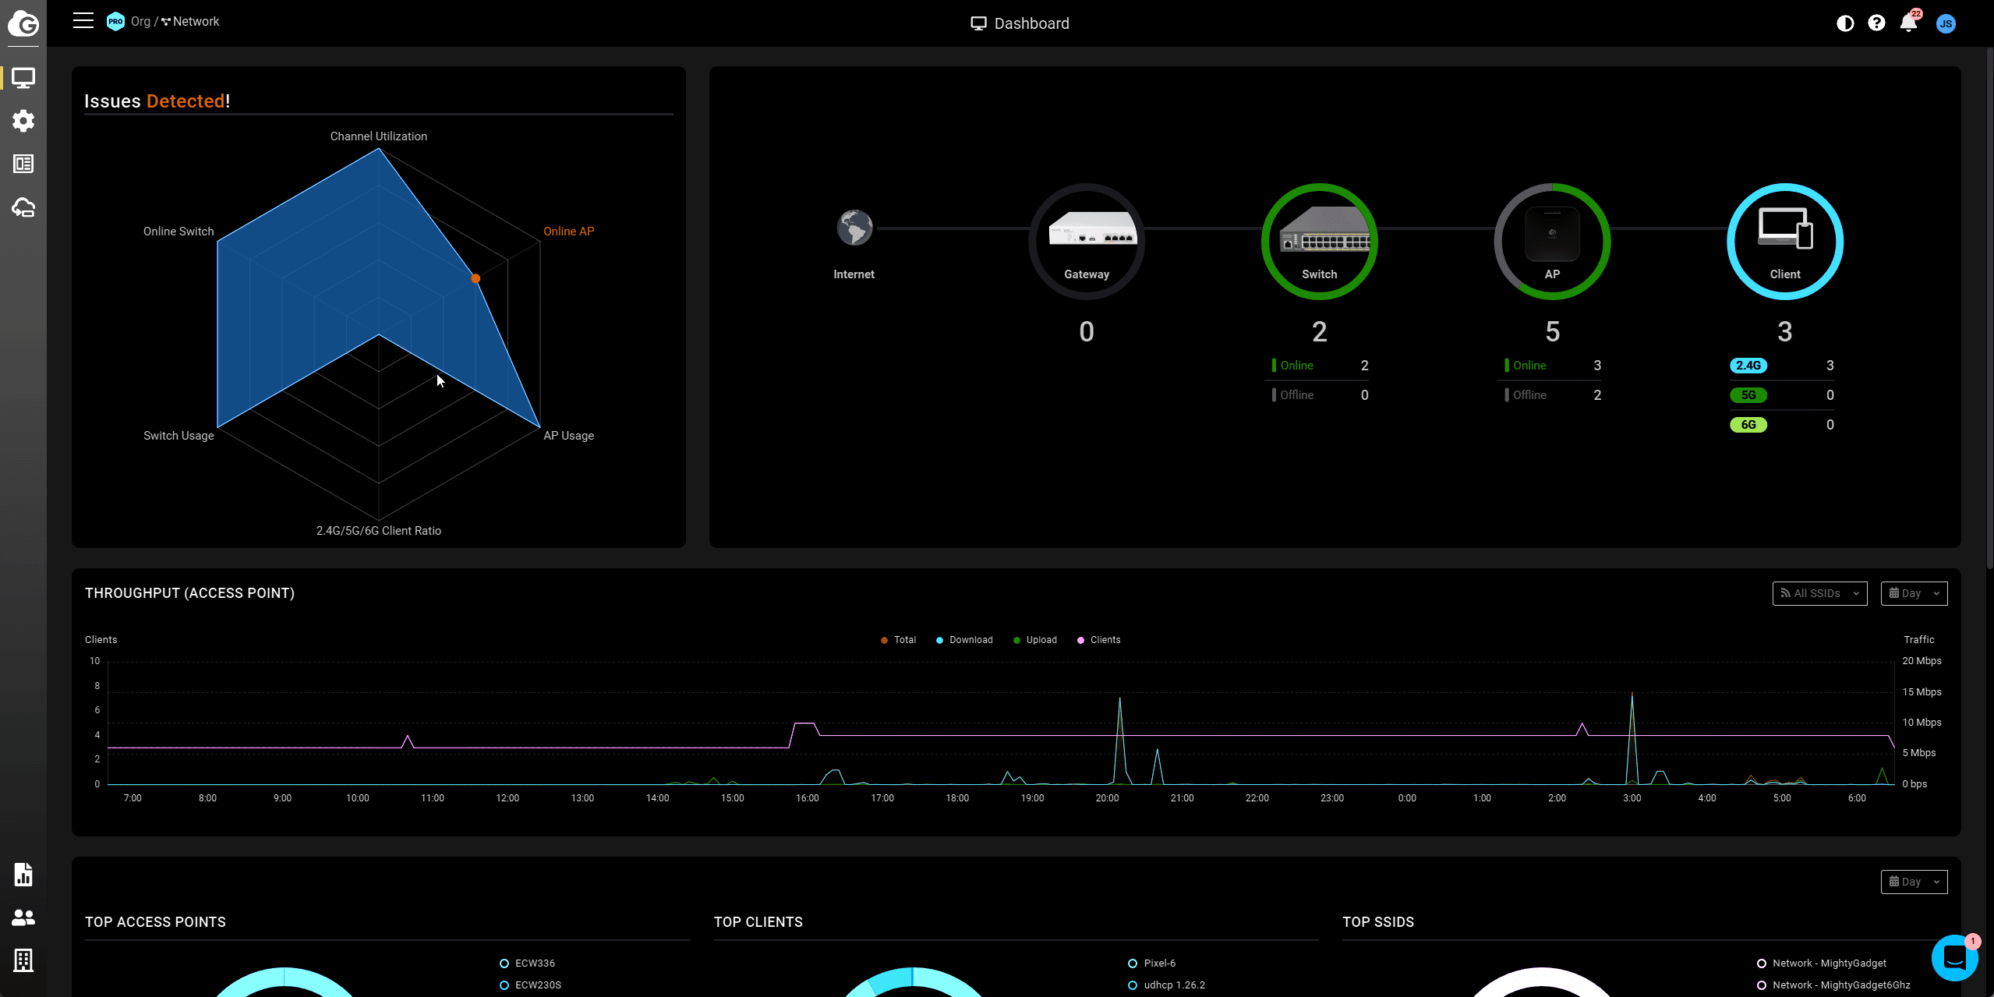Click the orange Online AP radar point
1994x997 pixels.
[x=476, y=278]
